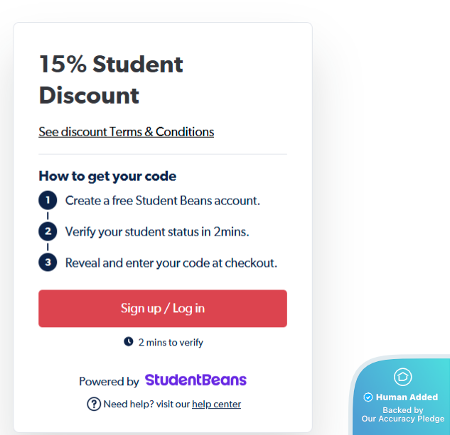Visit the help center link
The height and width of the screenshot is (435, 450).
(216, 404)
